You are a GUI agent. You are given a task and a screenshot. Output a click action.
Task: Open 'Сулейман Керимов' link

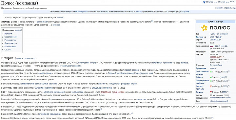point(44,88)
